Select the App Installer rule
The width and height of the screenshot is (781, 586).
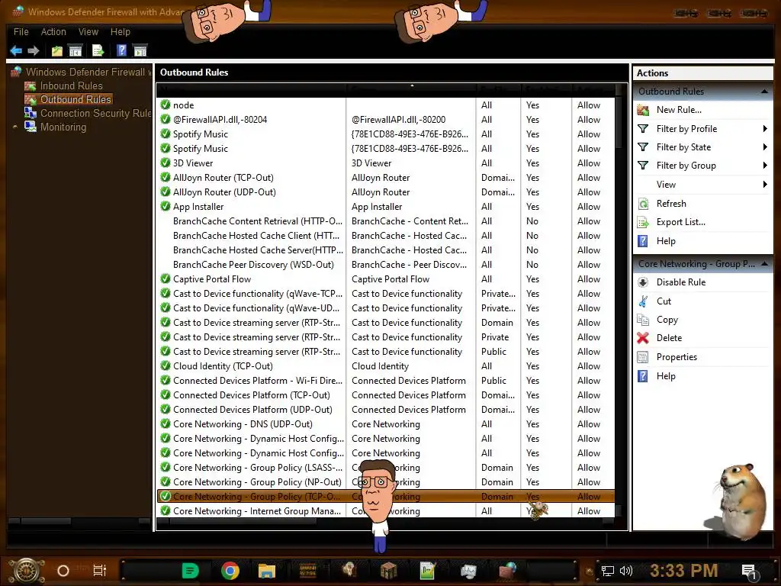click(385, 206)
